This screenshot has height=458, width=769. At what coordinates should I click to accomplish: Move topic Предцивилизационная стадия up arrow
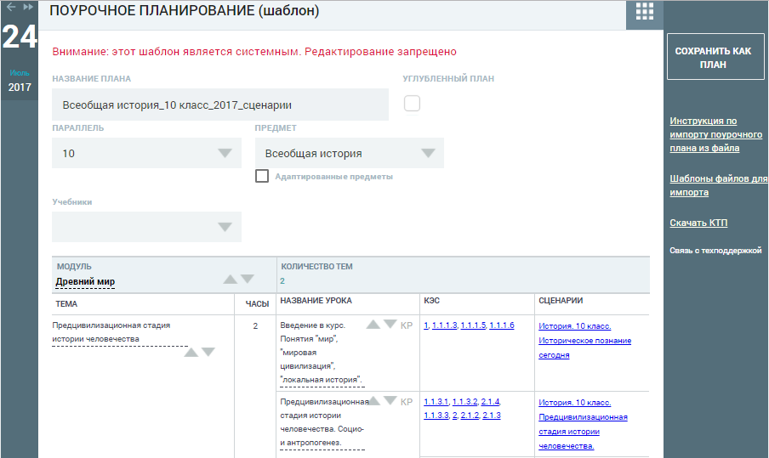click(x=191, y=352)
